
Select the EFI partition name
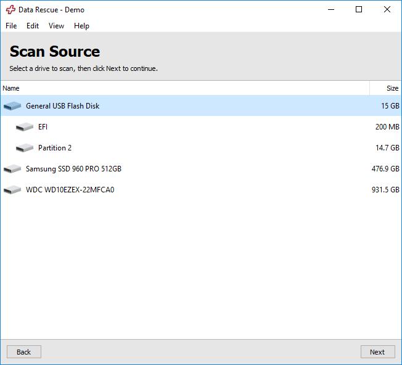[x=43, y=126]
